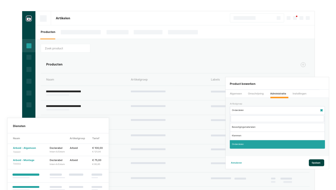Open the Instellingen tab in the dialog
This screenshot has width=336, height=190.
(299, 94)
